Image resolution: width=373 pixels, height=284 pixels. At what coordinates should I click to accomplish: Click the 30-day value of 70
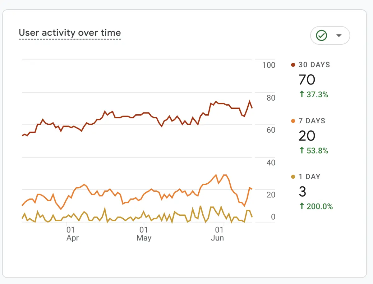(x=307, y=80)
